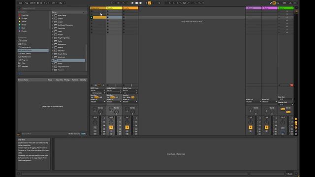Toggle the Key map mode switch
This screenshot has width=315, height=177.
[x=278, y=3]
